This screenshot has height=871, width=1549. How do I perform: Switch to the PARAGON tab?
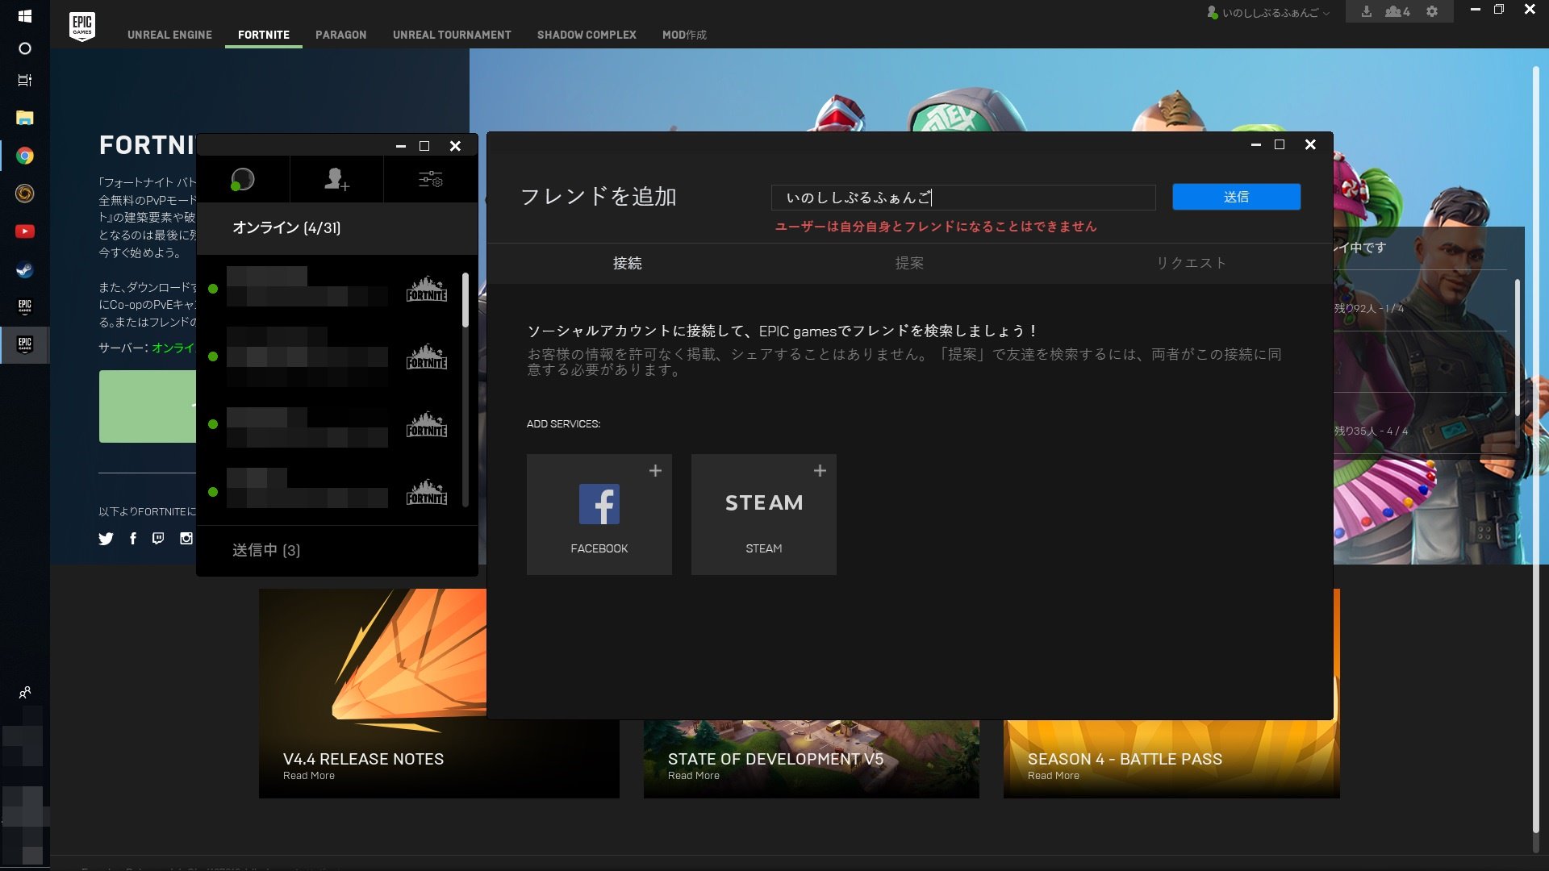[340, 35]
